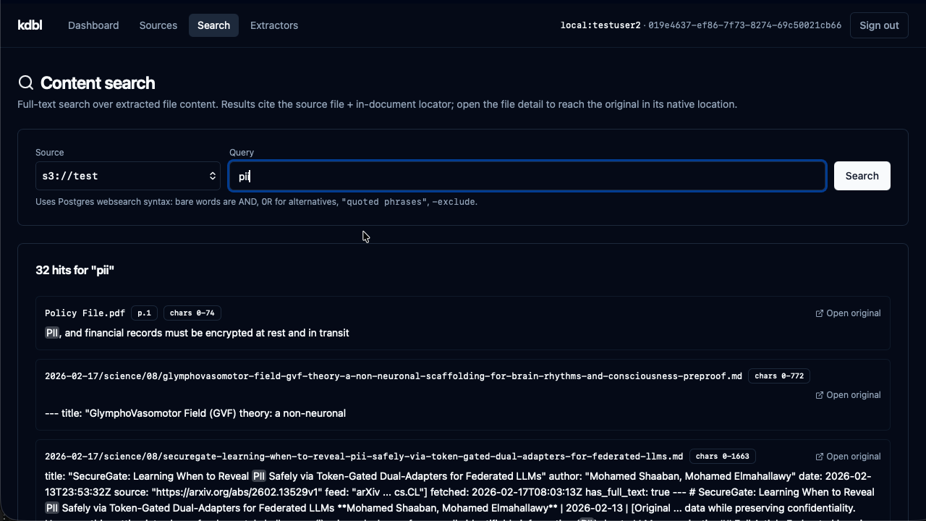Click the securegate-learning file path
The image size is (926, 521).
point(364,457)
